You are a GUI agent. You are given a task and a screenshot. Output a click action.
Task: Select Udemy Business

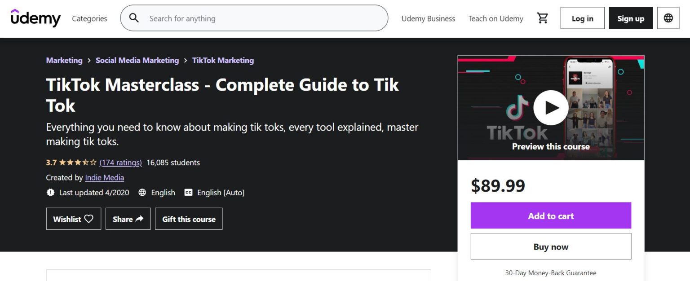pyautogui.click(x=428, y=18)
